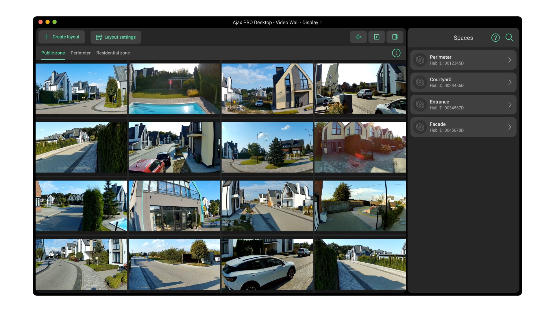Expand the Facade space chevron

pos(510,127)
